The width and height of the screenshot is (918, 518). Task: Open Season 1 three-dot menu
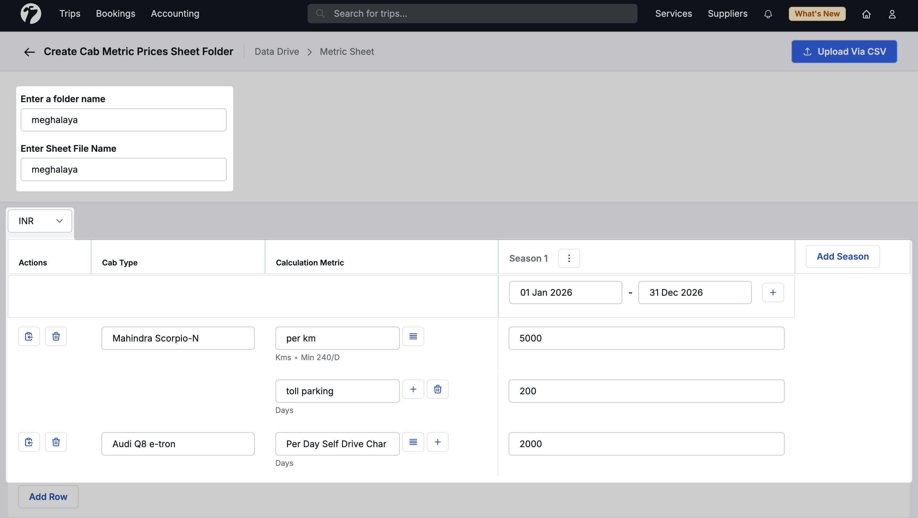[x=569, y=258]
